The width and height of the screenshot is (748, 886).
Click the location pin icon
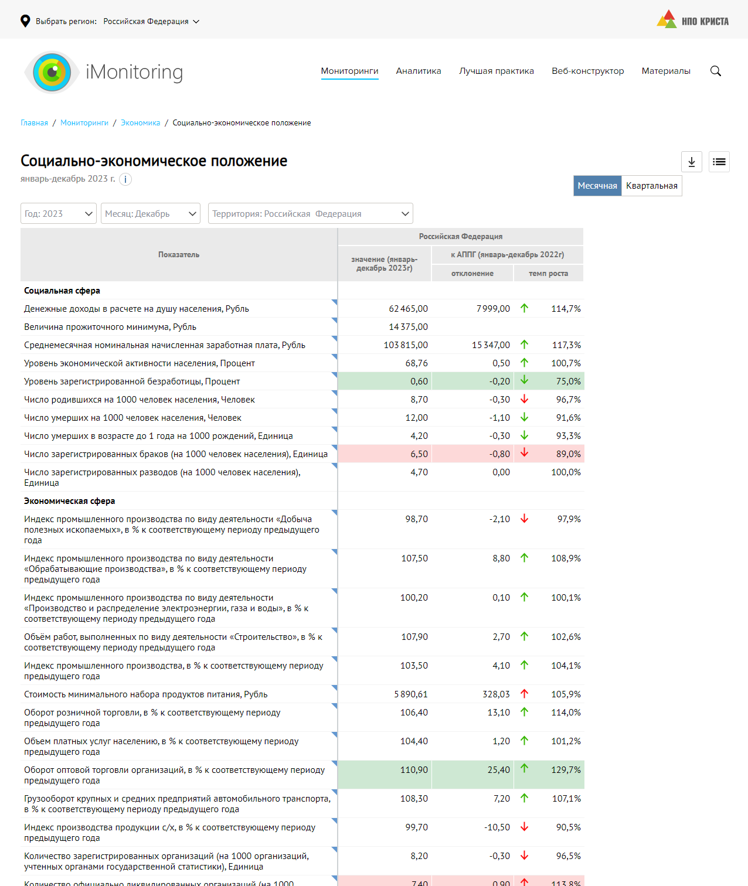tap(25, 21)
